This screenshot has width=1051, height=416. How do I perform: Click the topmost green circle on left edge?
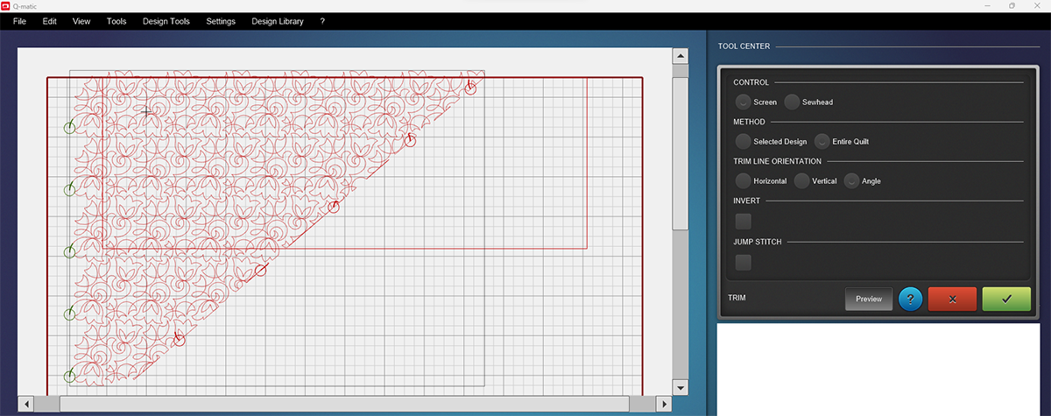[70, 129]
